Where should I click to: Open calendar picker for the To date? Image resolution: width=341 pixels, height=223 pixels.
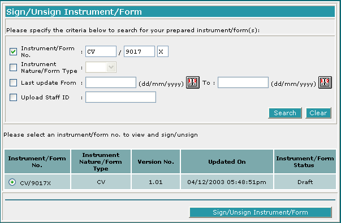[325, 82]
